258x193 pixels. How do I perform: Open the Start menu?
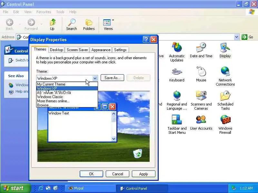click(x=15, y=188)
